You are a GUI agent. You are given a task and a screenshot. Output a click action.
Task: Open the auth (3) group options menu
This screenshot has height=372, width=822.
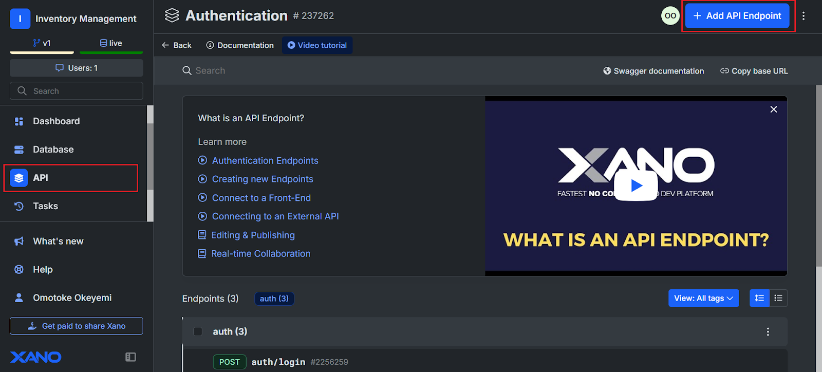coord(768,332)
